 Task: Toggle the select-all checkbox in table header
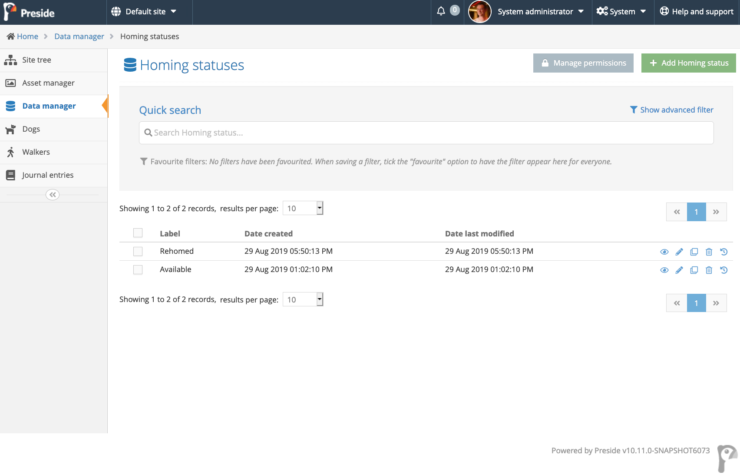pyautogui.click(x=138, y=233)
